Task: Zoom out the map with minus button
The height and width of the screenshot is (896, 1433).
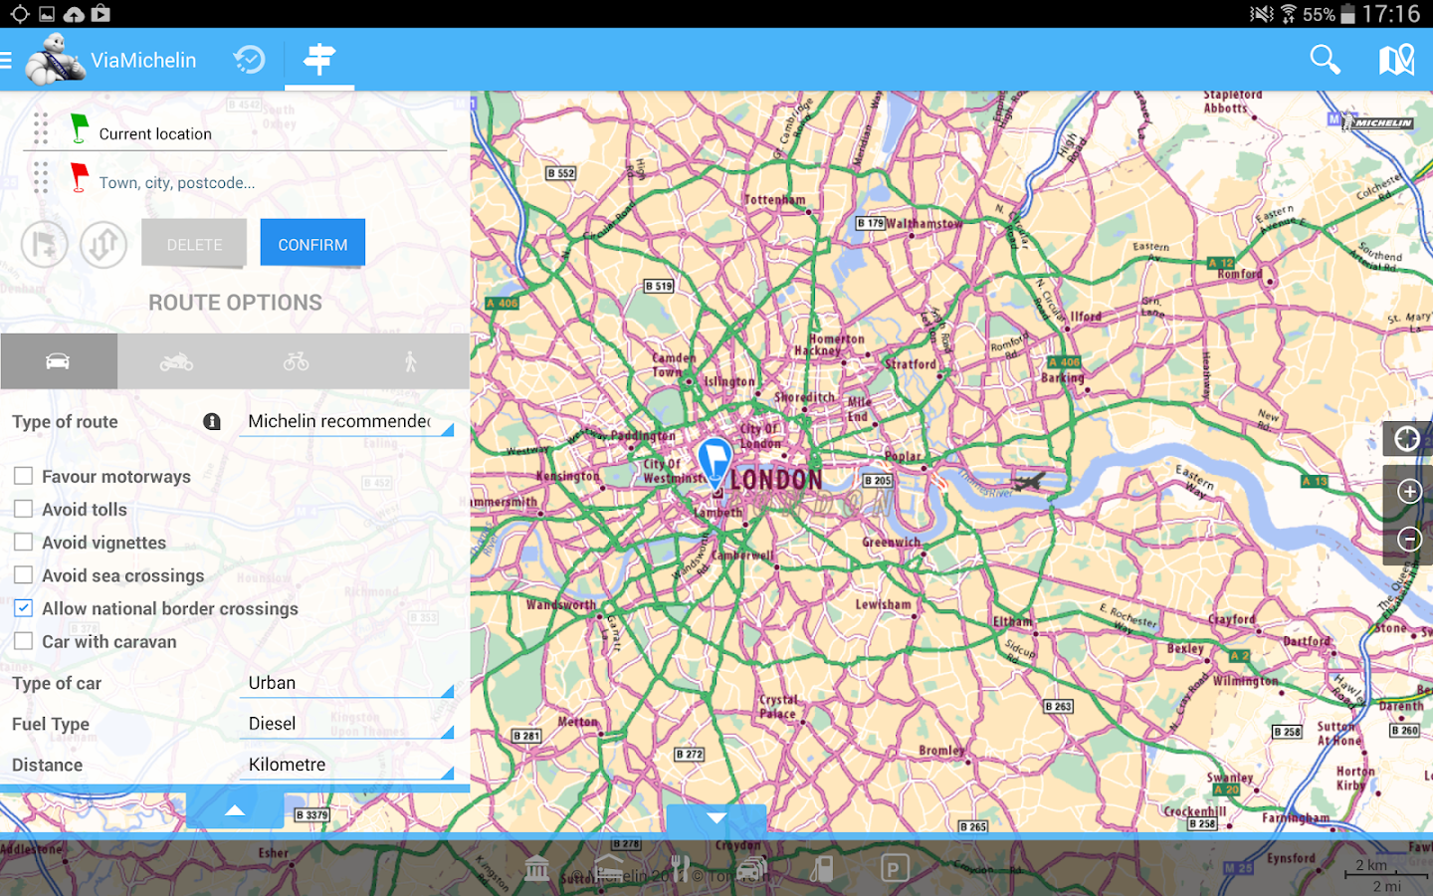Action: pyautogui.click(x=1409, y=540)
